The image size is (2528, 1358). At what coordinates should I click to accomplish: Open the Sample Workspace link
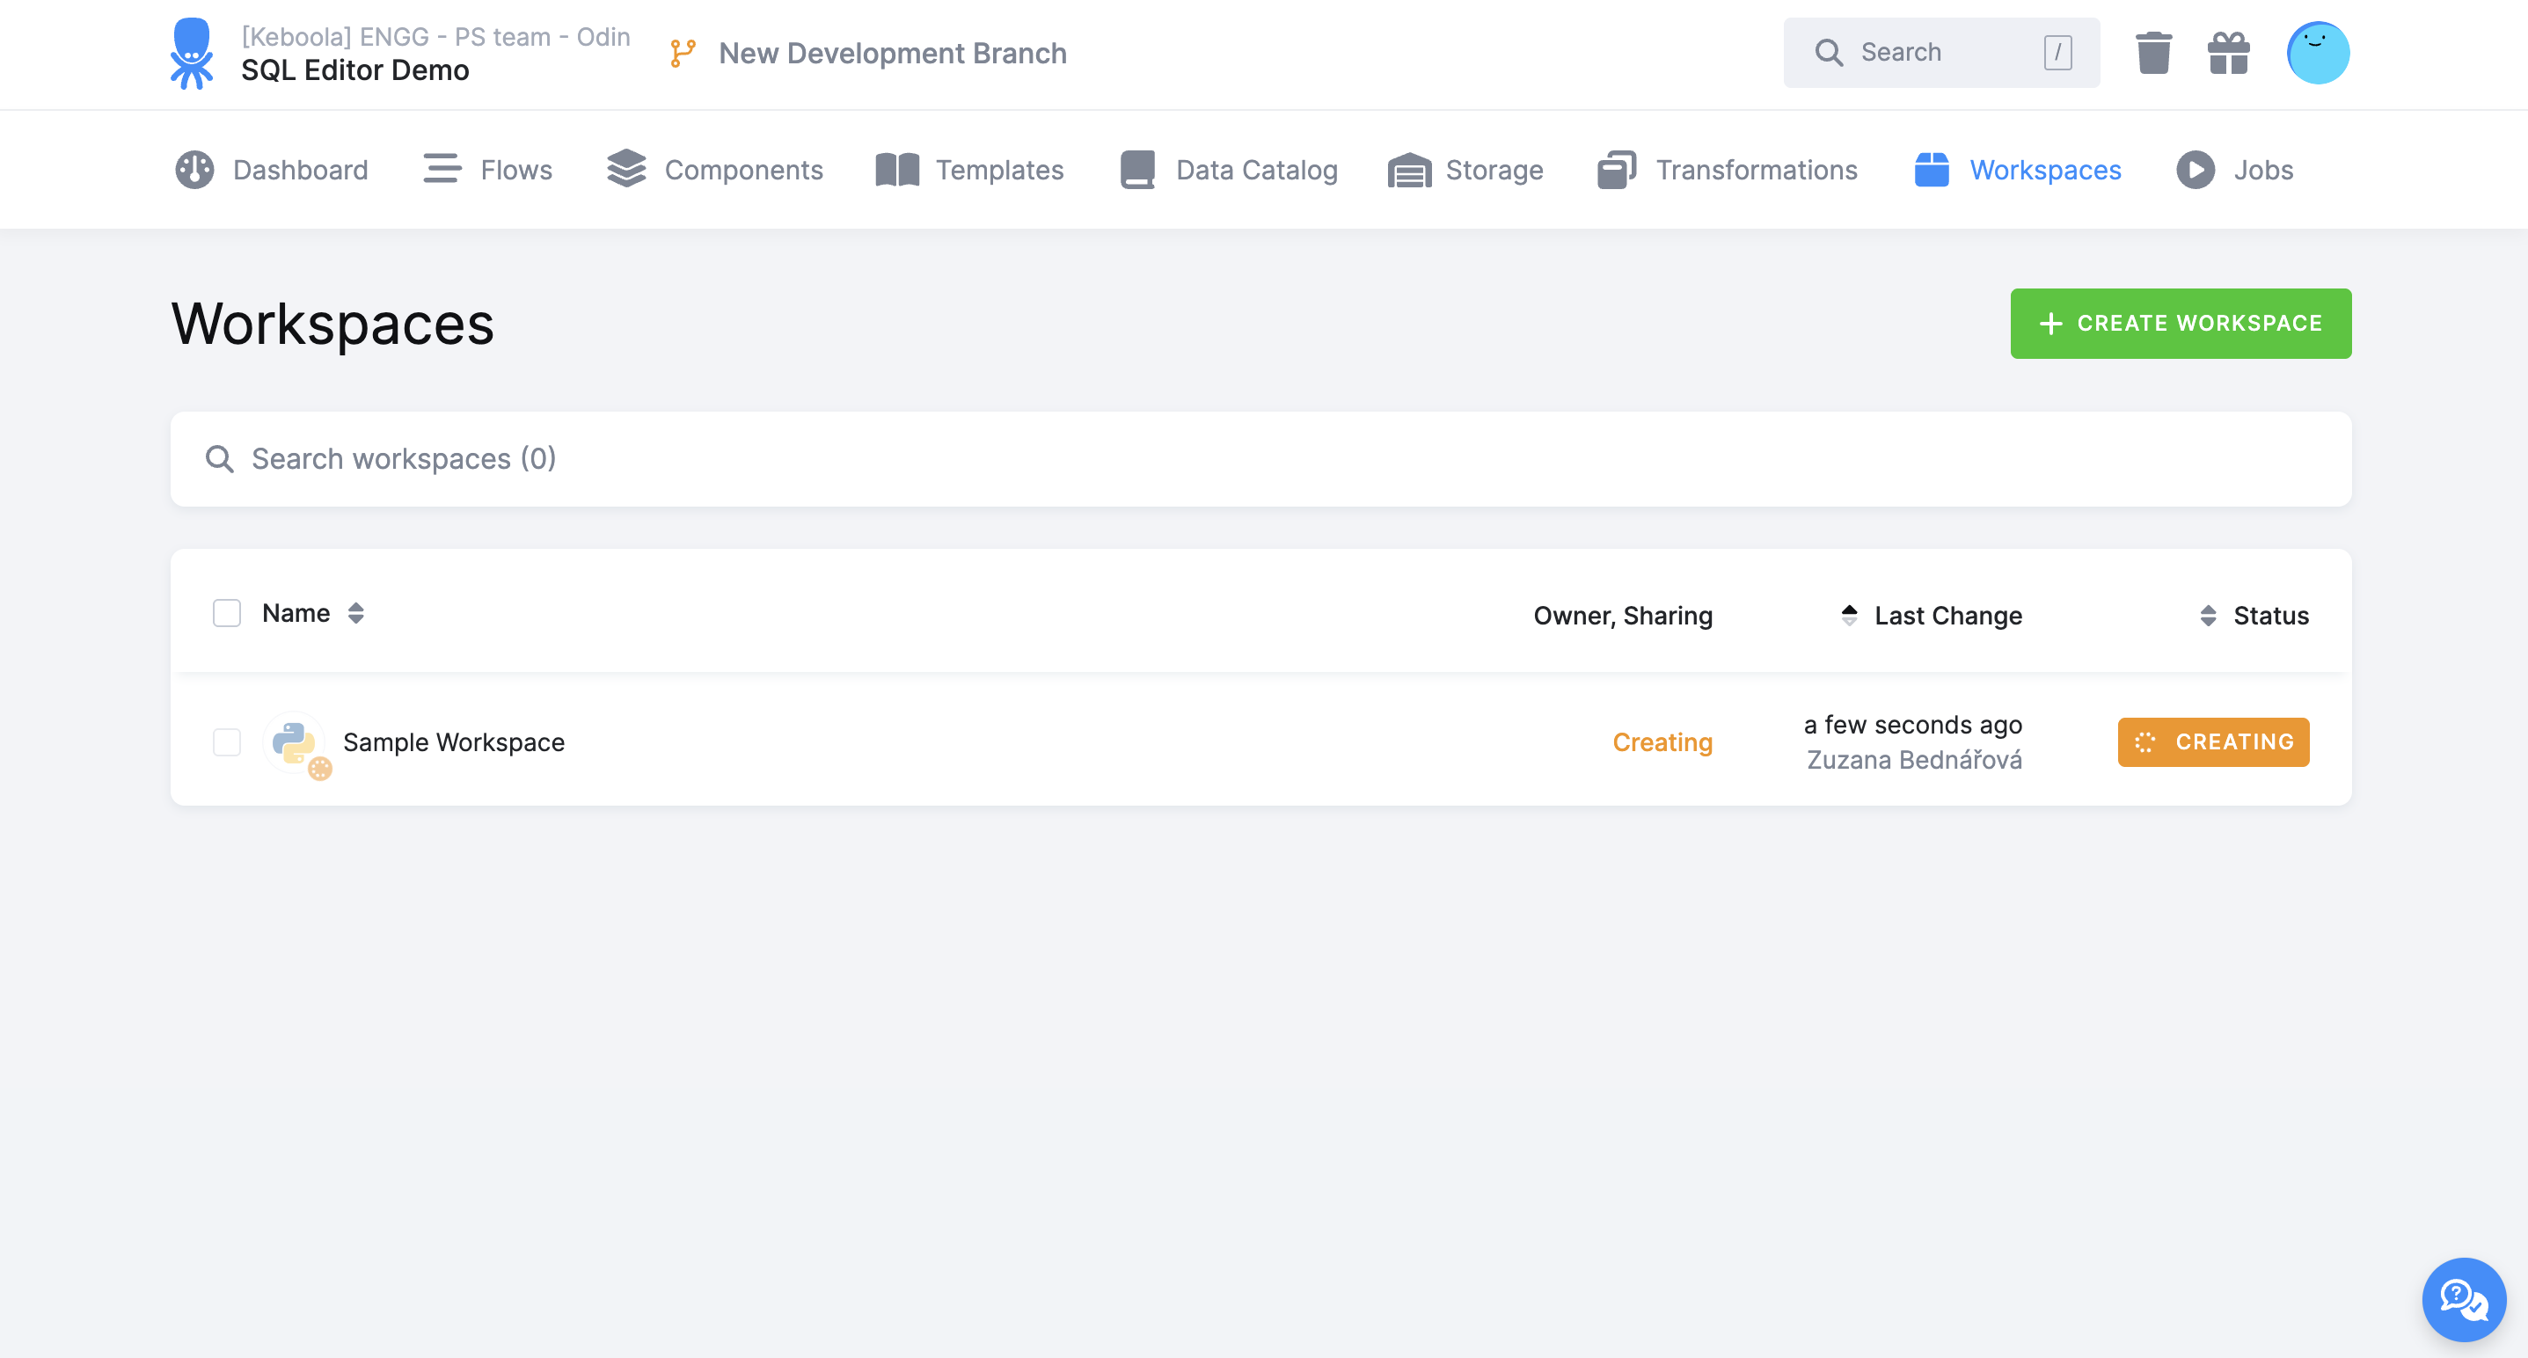pyautogui.click(x=453, y=743)
